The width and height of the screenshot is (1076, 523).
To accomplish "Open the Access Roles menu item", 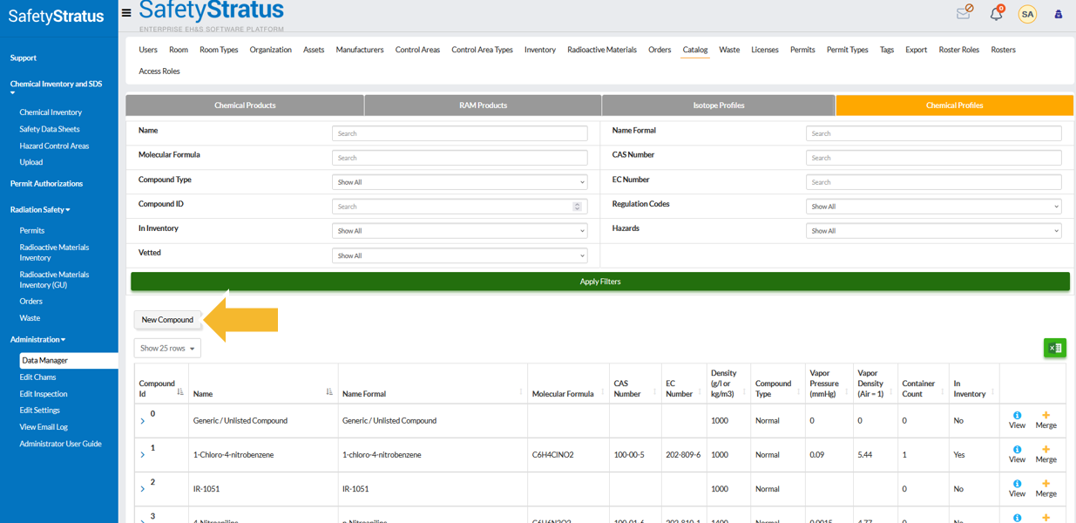I will pyautogui.click(x=159, y=71).
